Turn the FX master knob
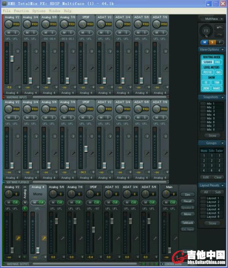 coord(206,31)
